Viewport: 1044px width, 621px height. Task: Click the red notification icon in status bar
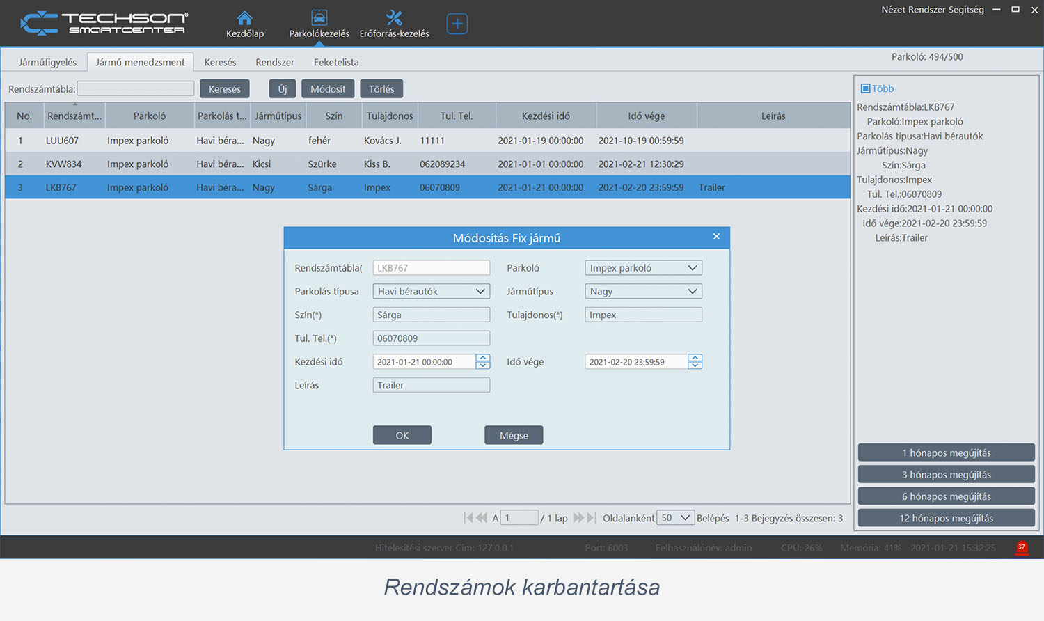click(x=1021, y=547)
